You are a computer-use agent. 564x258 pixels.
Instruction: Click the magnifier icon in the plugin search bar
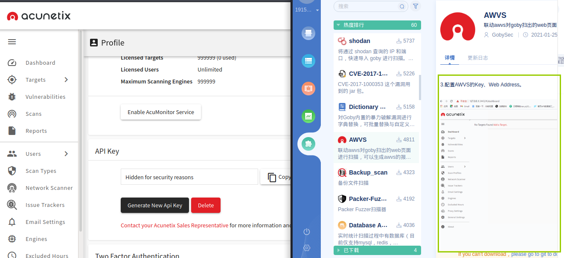tap(401, 6)
